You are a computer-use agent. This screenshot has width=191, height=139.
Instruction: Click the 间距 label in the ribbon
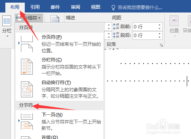[x=117, y=18]
